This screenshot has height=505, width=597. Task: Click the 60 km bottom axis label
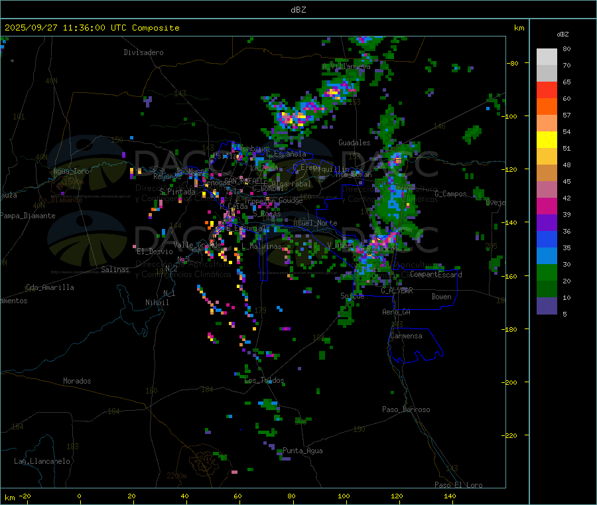[238, 496]
